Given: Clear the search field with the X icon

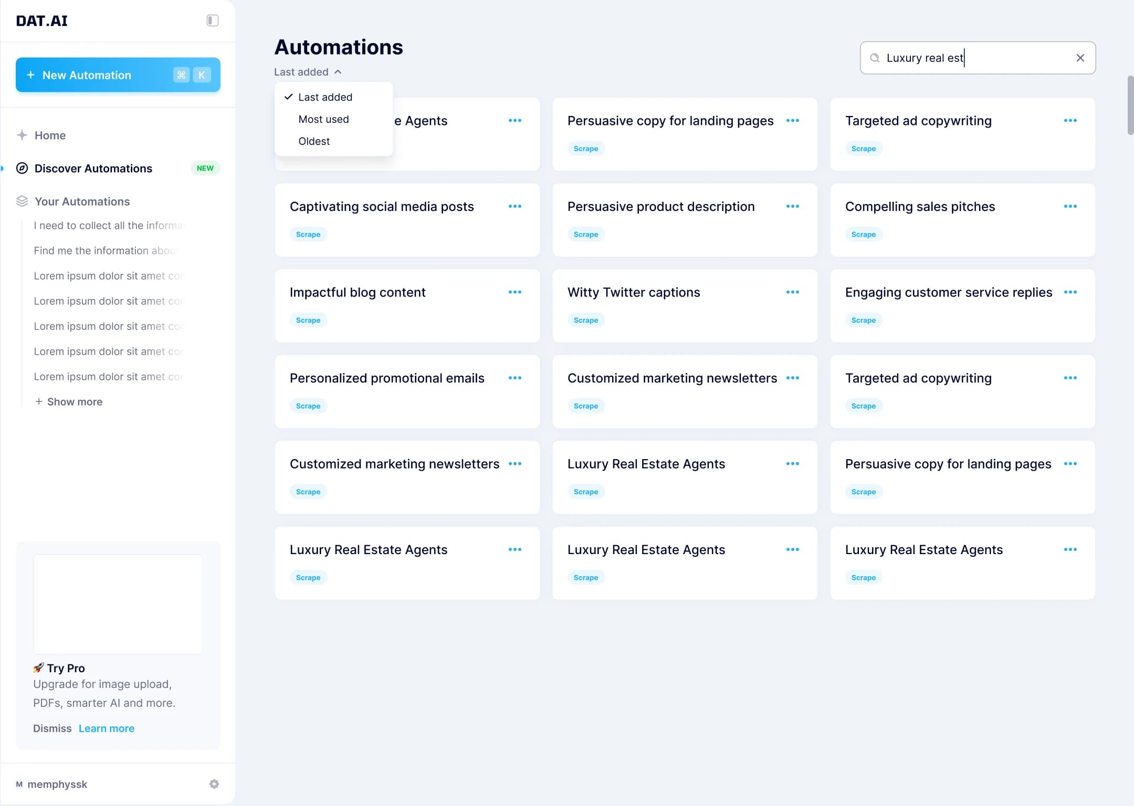Looking at the screenshot, I should 1080,58.
